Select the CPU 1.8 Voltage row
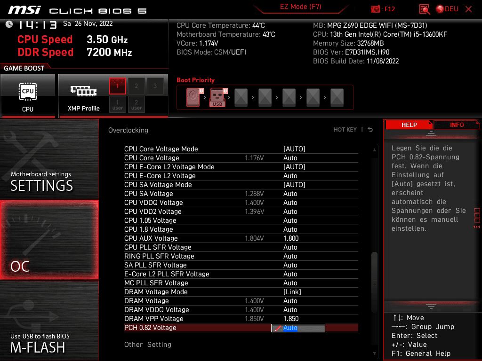This screenshot has height=361, width=482. coord(241,229)
